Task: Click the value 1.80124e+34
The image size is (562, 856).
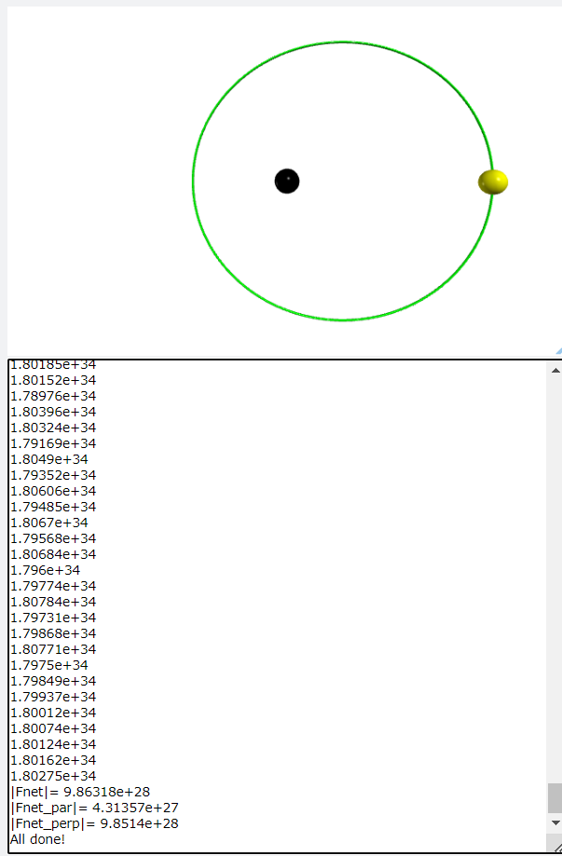Action: pyautogui.click(x=53, y=744)
